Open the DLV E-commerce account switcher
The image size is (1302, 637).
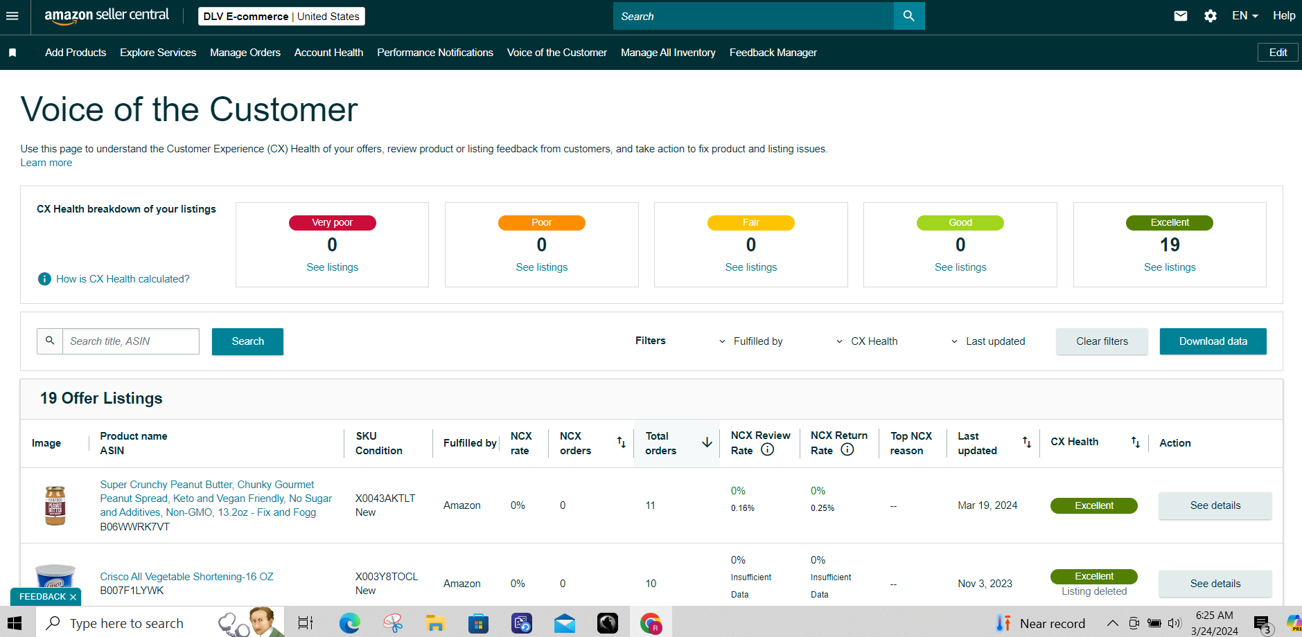click(281, 16)
